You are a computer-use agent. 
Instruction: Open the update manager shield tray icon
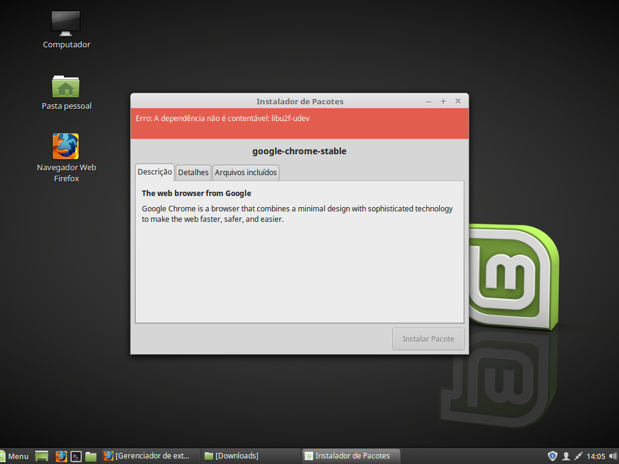click(552, 456)
